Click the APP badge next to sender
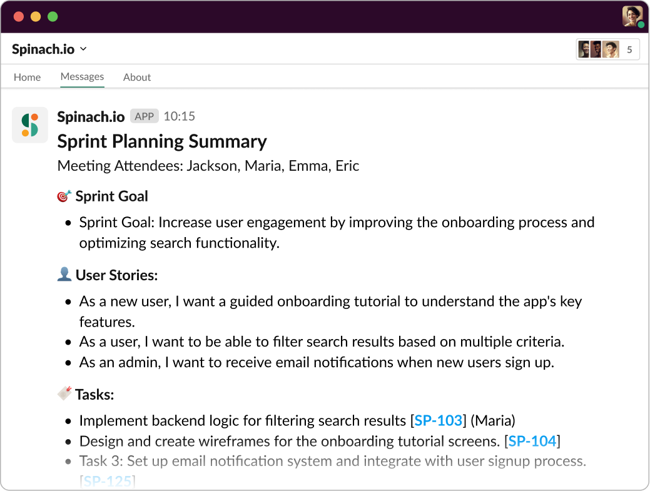 pyautogui.click(x=145, y=116)
